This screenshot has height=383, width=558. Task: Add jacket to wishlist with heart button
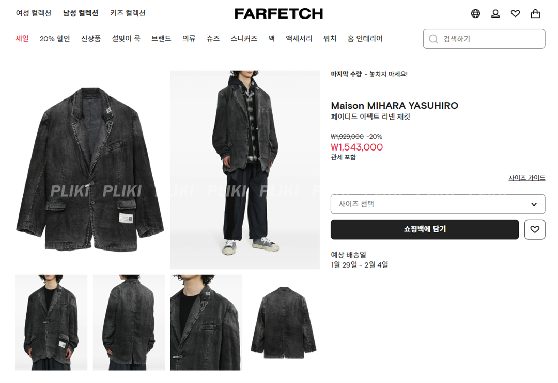[x=535, y=229]
